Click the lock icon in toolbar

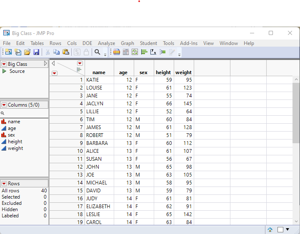coord(86,52)
